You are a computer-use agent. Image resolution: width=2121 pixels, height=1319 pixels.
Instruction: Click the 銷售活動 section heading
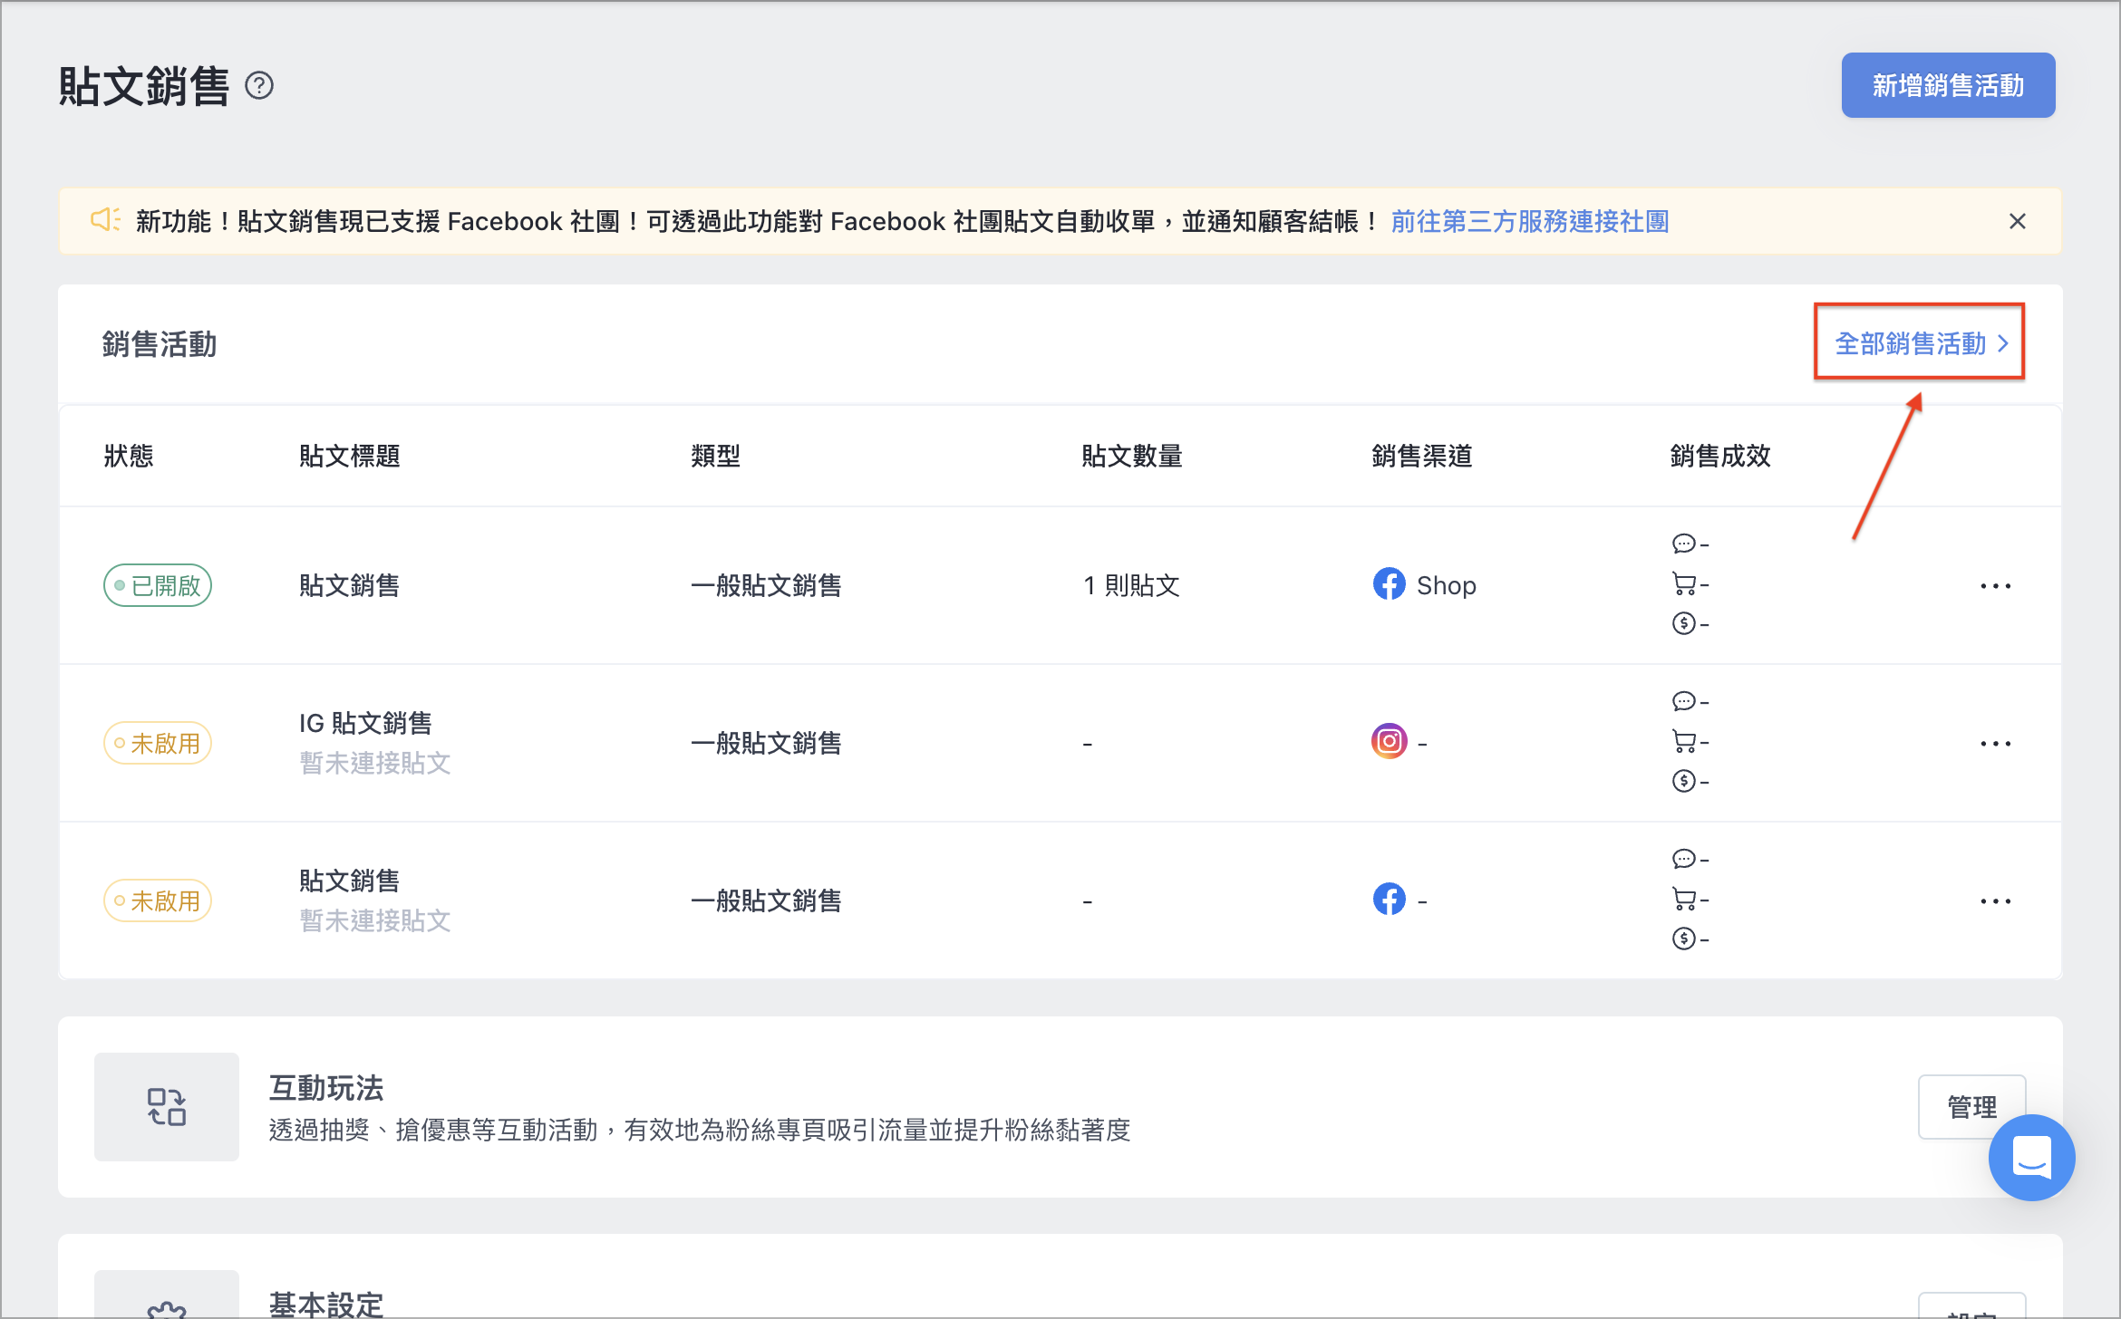point(160,344)
